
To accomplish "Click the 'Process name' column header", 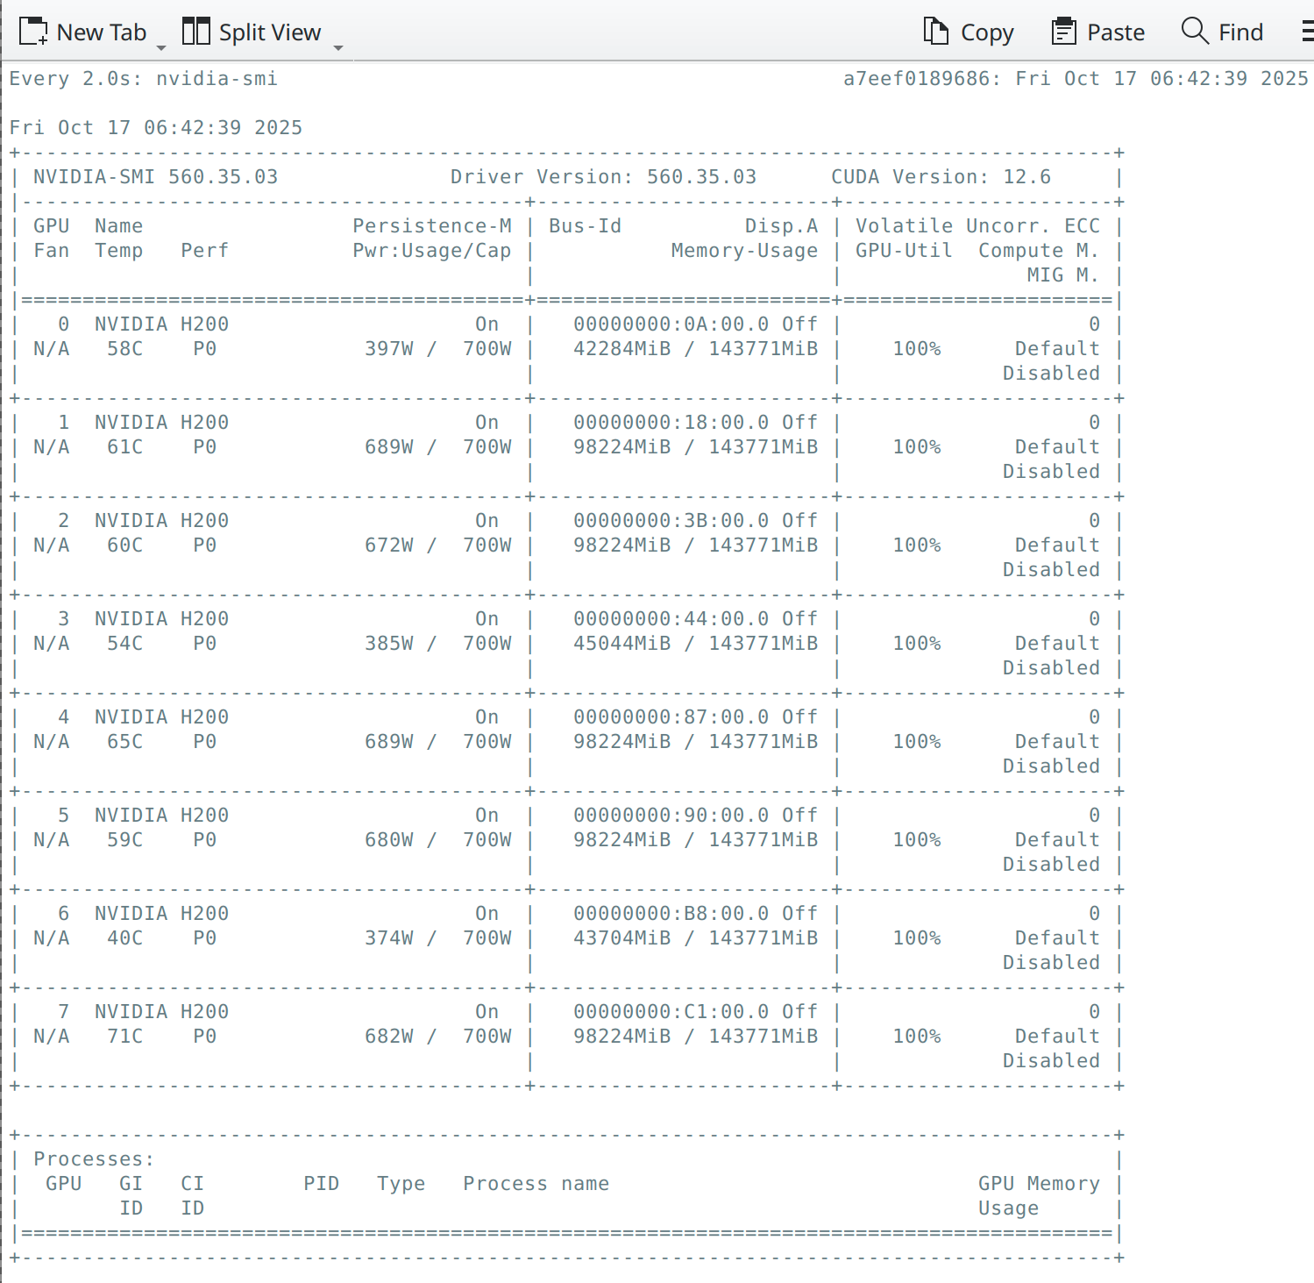I will pyautogui.click(x=536, y=1184).
